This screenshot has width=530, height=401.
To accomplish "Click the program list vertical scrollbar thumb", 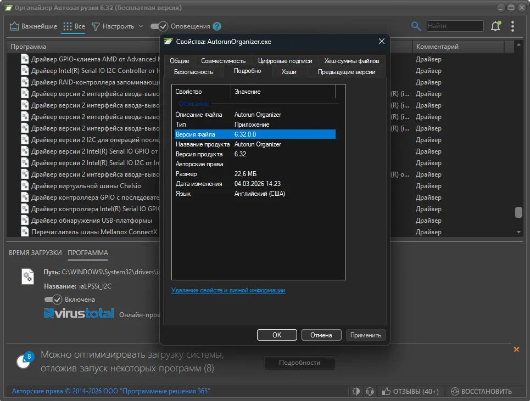I will pyautogui.click(x=518, y=212).
